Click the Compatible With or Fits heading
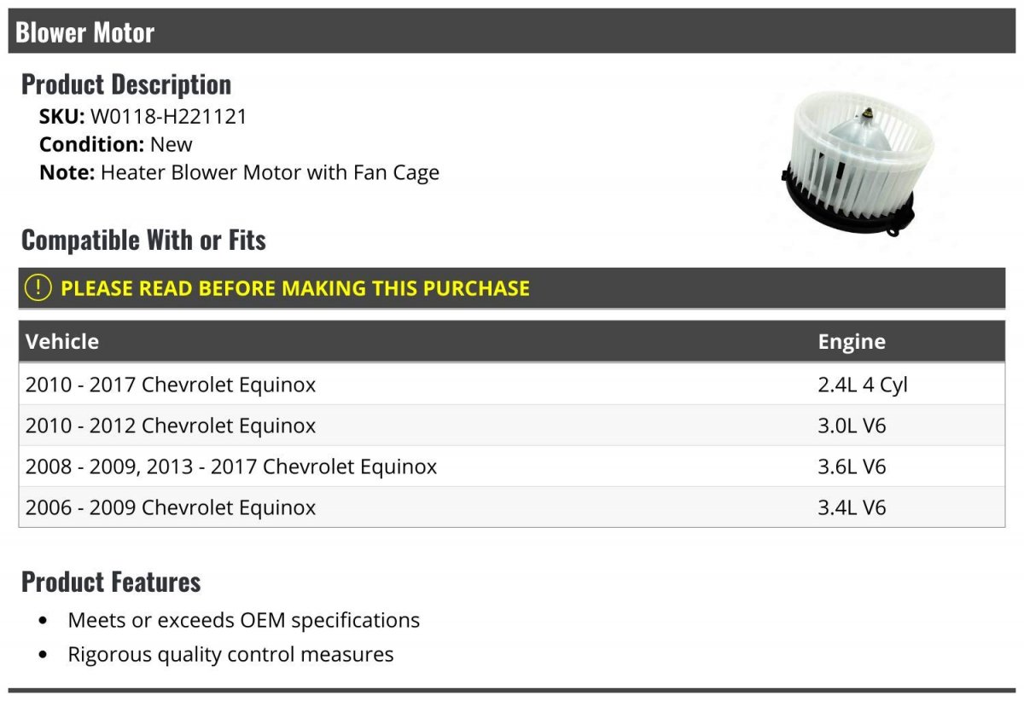 (143, 240)
